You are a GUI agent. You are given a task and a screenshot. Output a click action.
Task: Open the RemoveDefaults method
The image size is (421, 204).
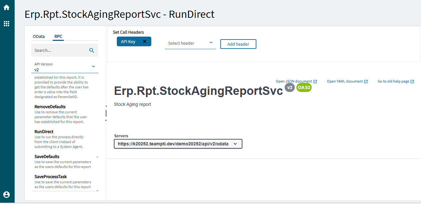50,107
